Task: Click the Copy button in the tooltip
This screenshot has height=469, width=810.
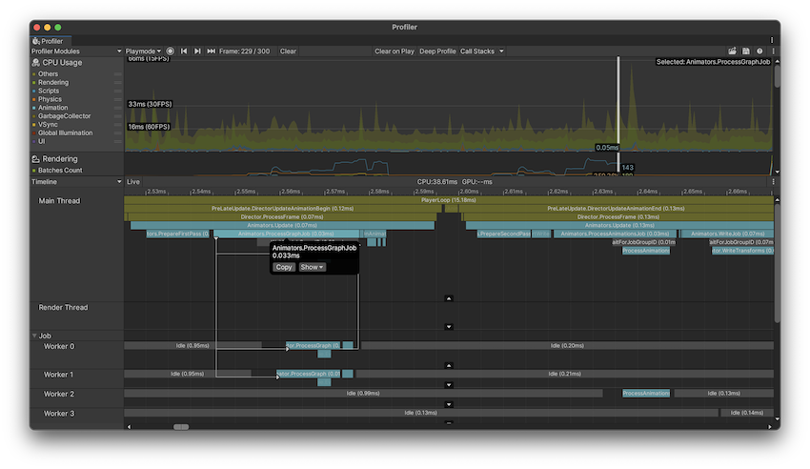Action: (284, 267)
